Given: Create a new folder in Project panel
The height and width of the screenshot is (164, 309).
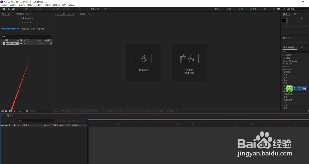Looking at the screenshot, I should tap(6, 111).
